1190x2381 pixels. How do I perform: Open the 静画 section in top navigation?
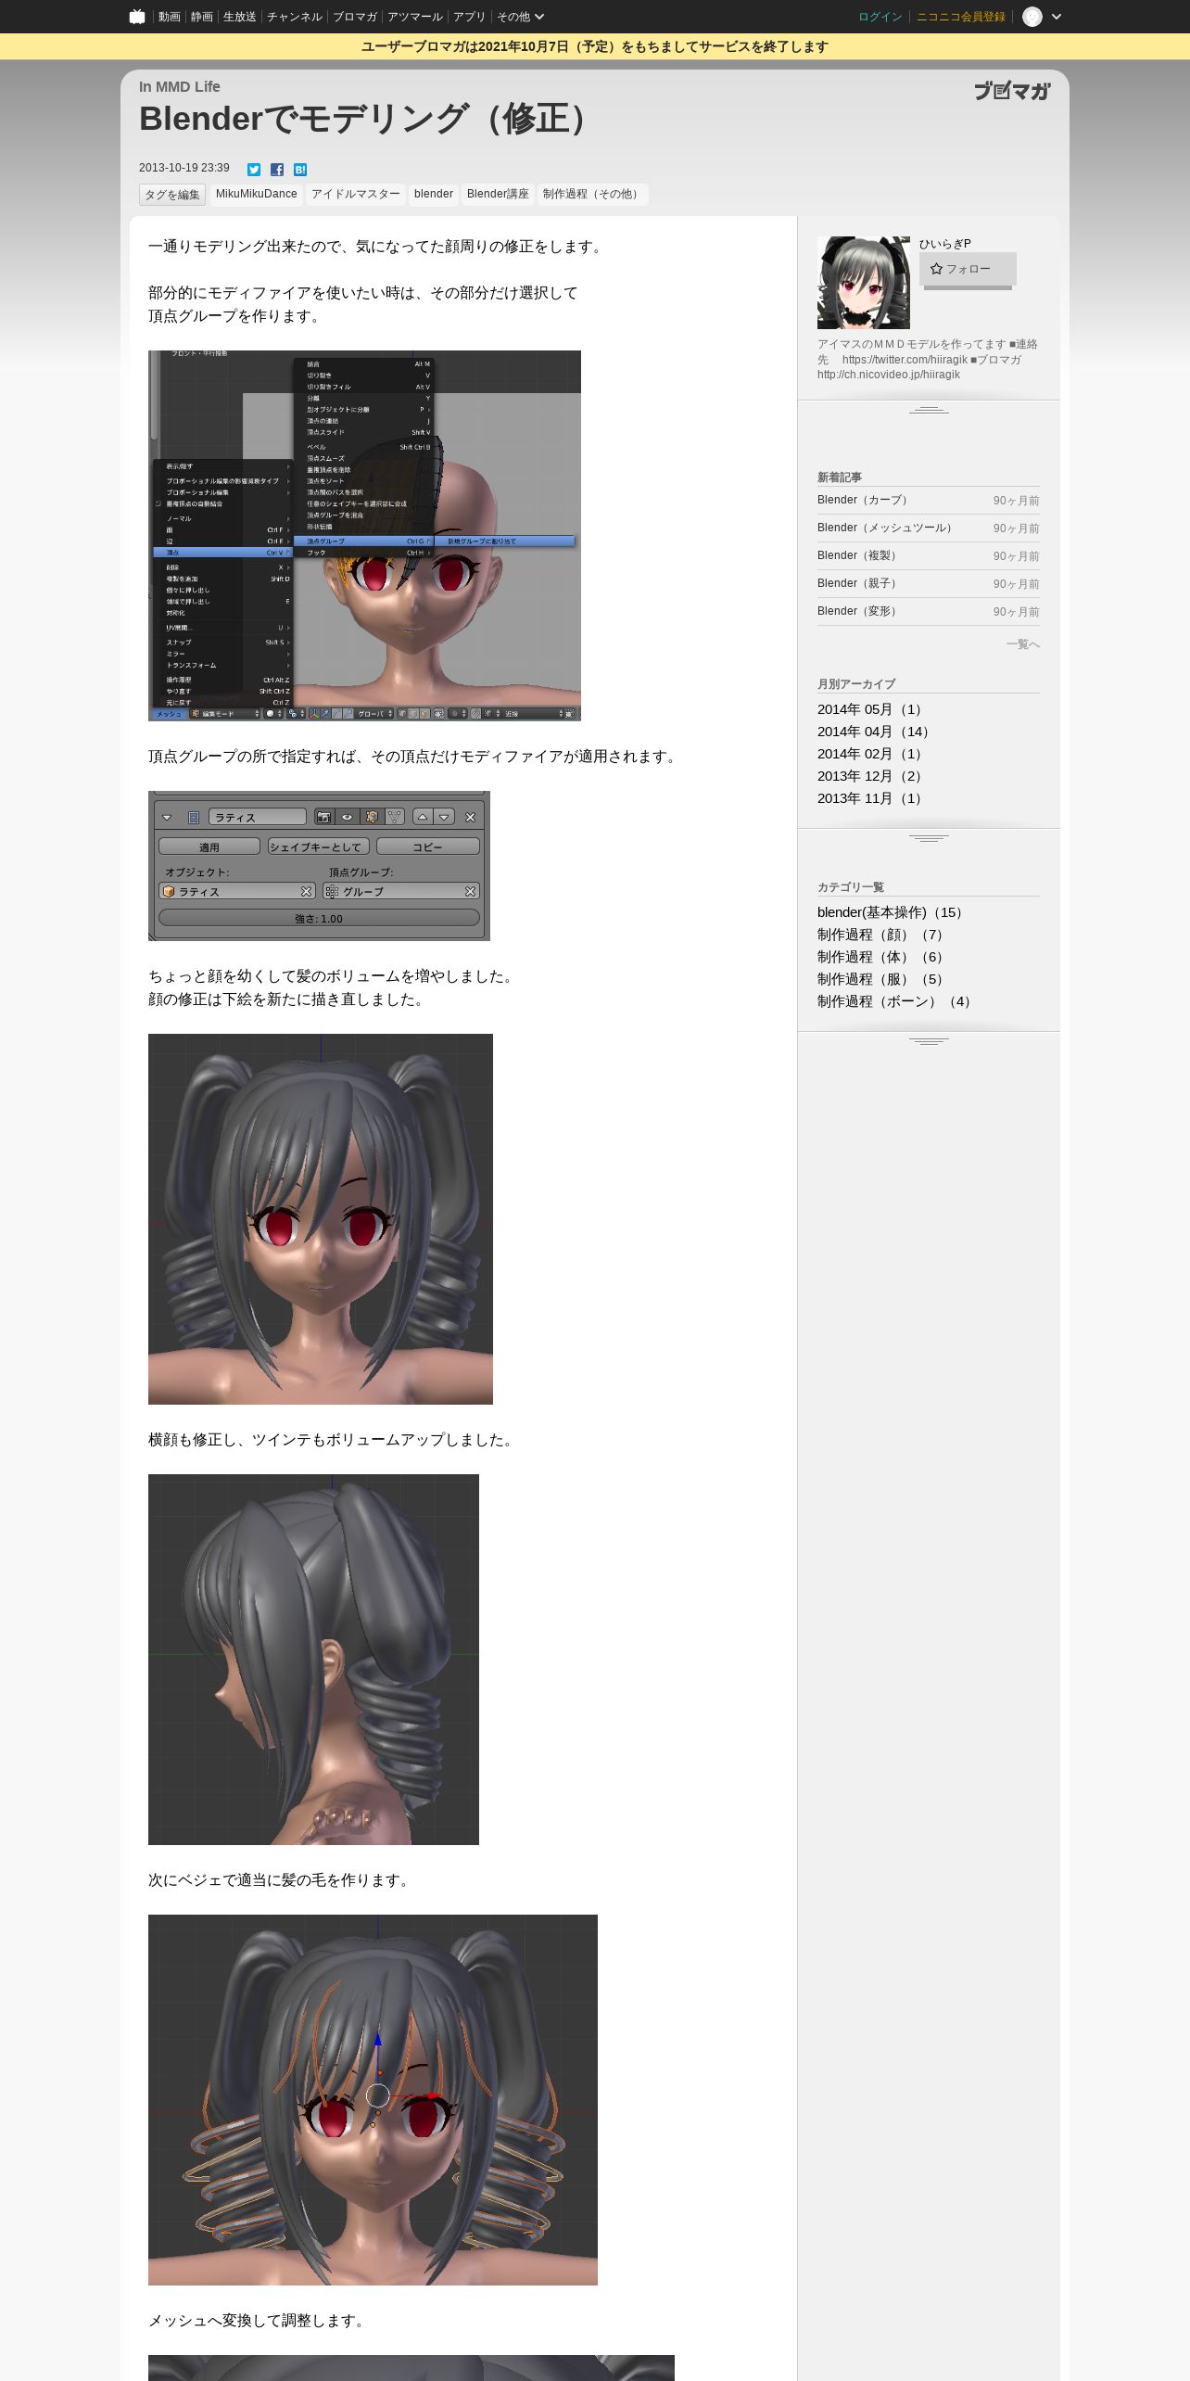[x=201, y=17]
